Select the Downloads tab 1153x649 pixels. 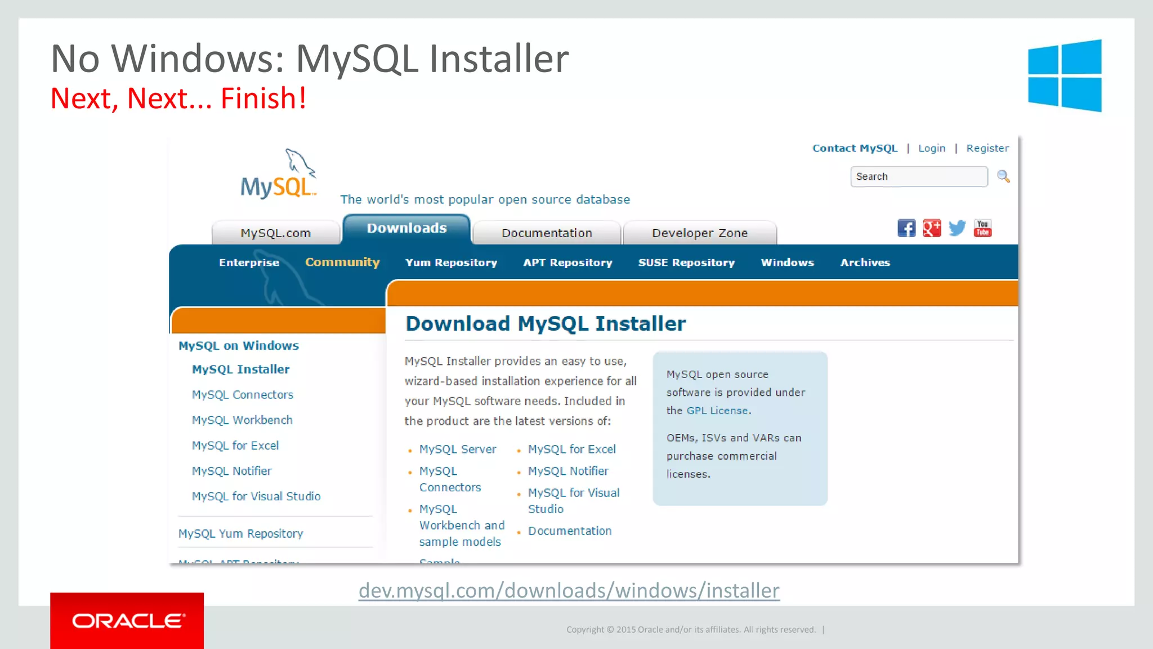[406, 229]
